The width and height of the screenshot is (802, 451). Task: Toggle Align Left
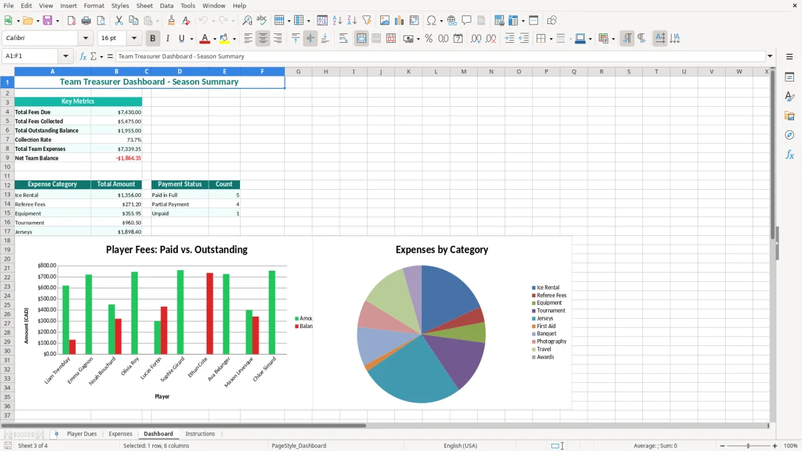click(248, 39)
